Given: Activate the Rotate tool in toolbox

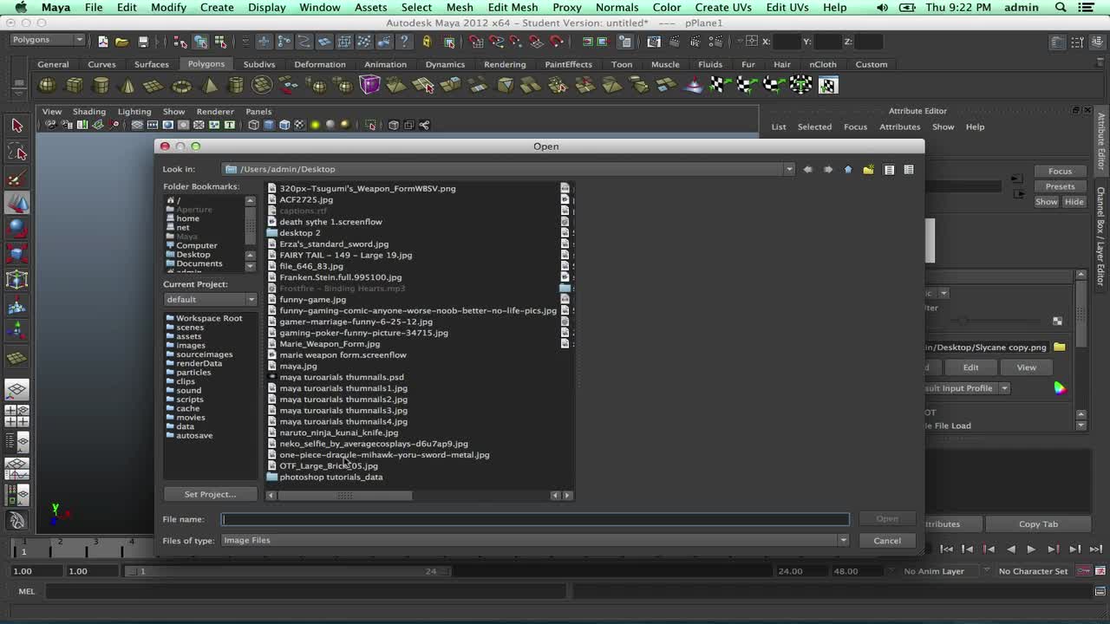Looking at the screenshot, I should (x=16, y=229).
